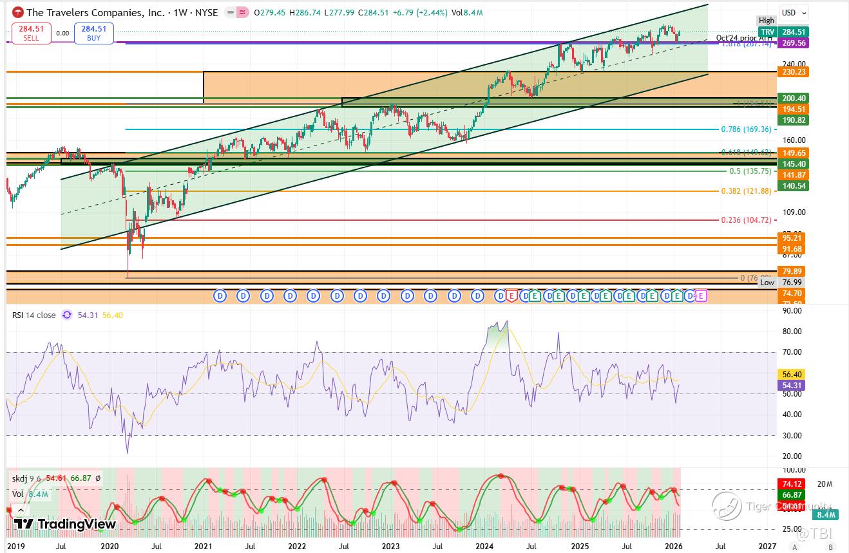Click the 2021 label on time axis
This screenshot has width=849, height=553.
[x=204, y=546]
